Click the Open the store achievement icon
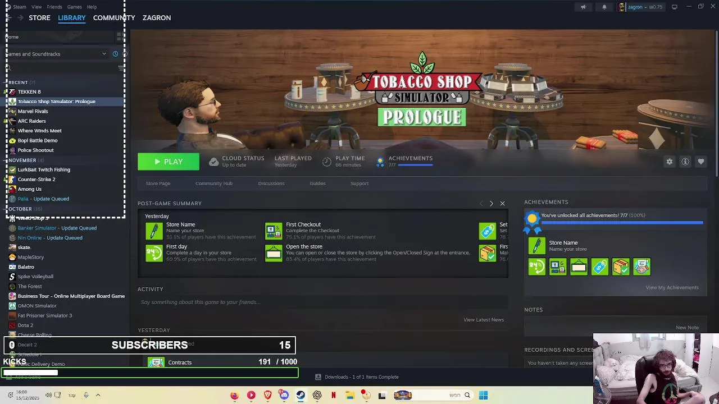The image size is (719, 404). tap(274, 253)
